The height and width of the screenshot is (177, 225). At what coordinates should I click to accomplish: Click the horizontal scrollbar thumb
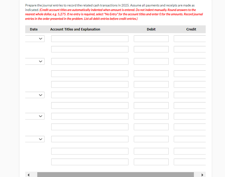click(x=116, y=175)
